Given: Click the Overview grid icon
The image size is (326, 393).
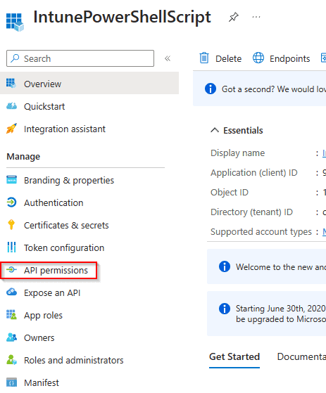Looking at the screenshot, I should [11, 83].
